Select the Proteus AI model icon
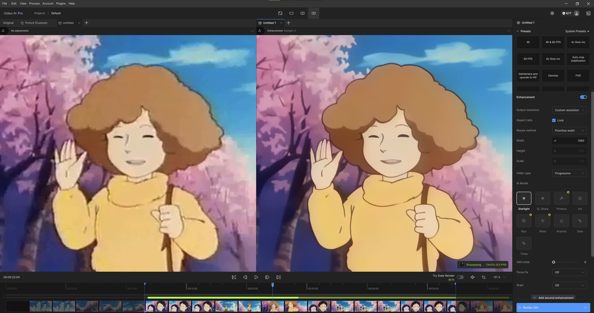594x313 pixels. pyautogui.click(x=561, y=198)
